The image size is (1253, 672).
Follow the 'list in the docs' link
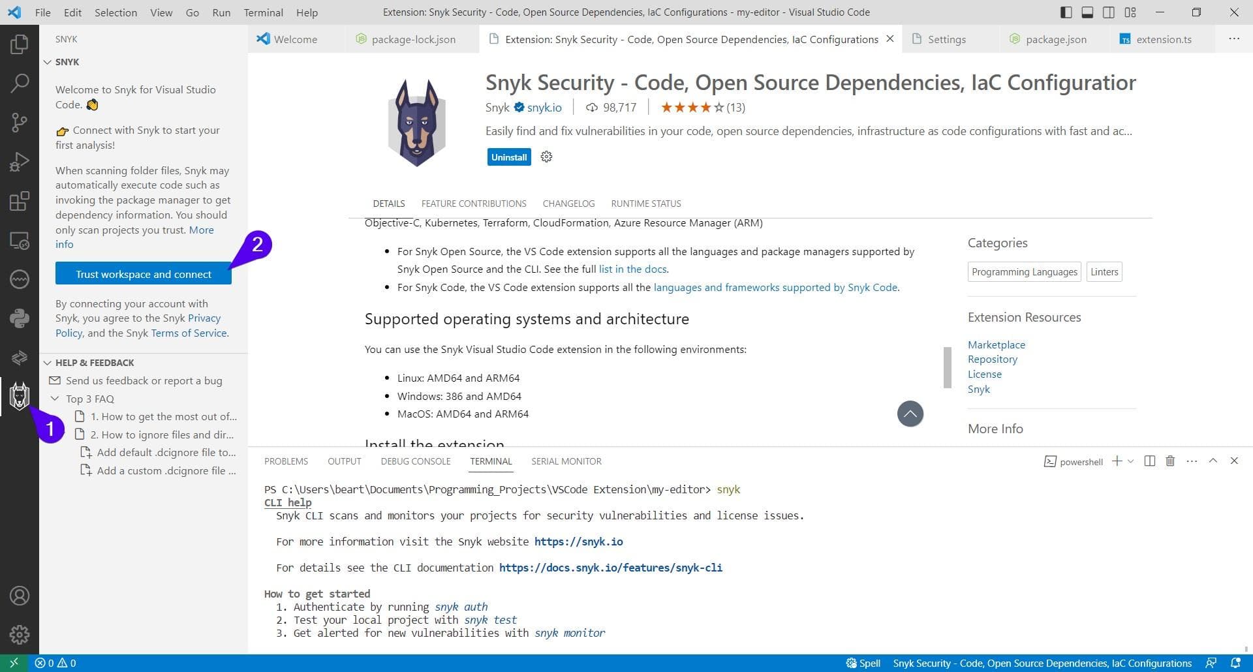[633, 269]
